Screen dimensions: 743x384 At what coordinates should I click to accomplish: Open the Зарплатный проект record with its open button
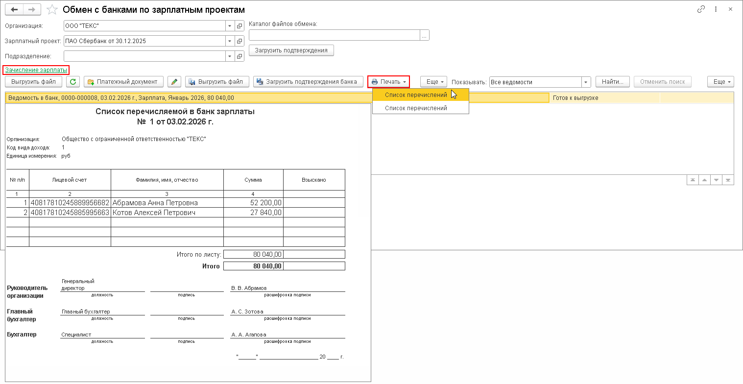[x=240, y=41]
